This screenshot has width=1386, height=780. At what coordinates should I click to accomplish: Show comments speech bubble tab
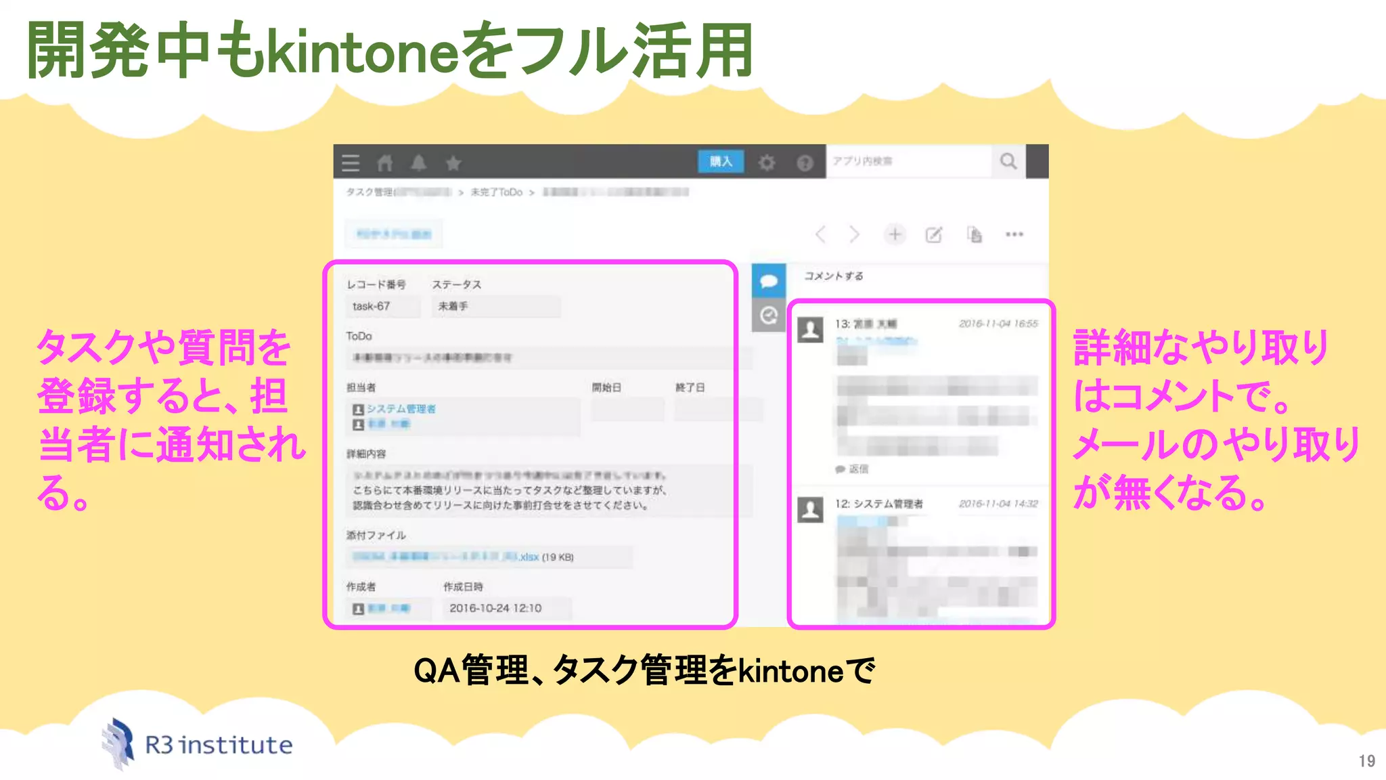point(769,281)
